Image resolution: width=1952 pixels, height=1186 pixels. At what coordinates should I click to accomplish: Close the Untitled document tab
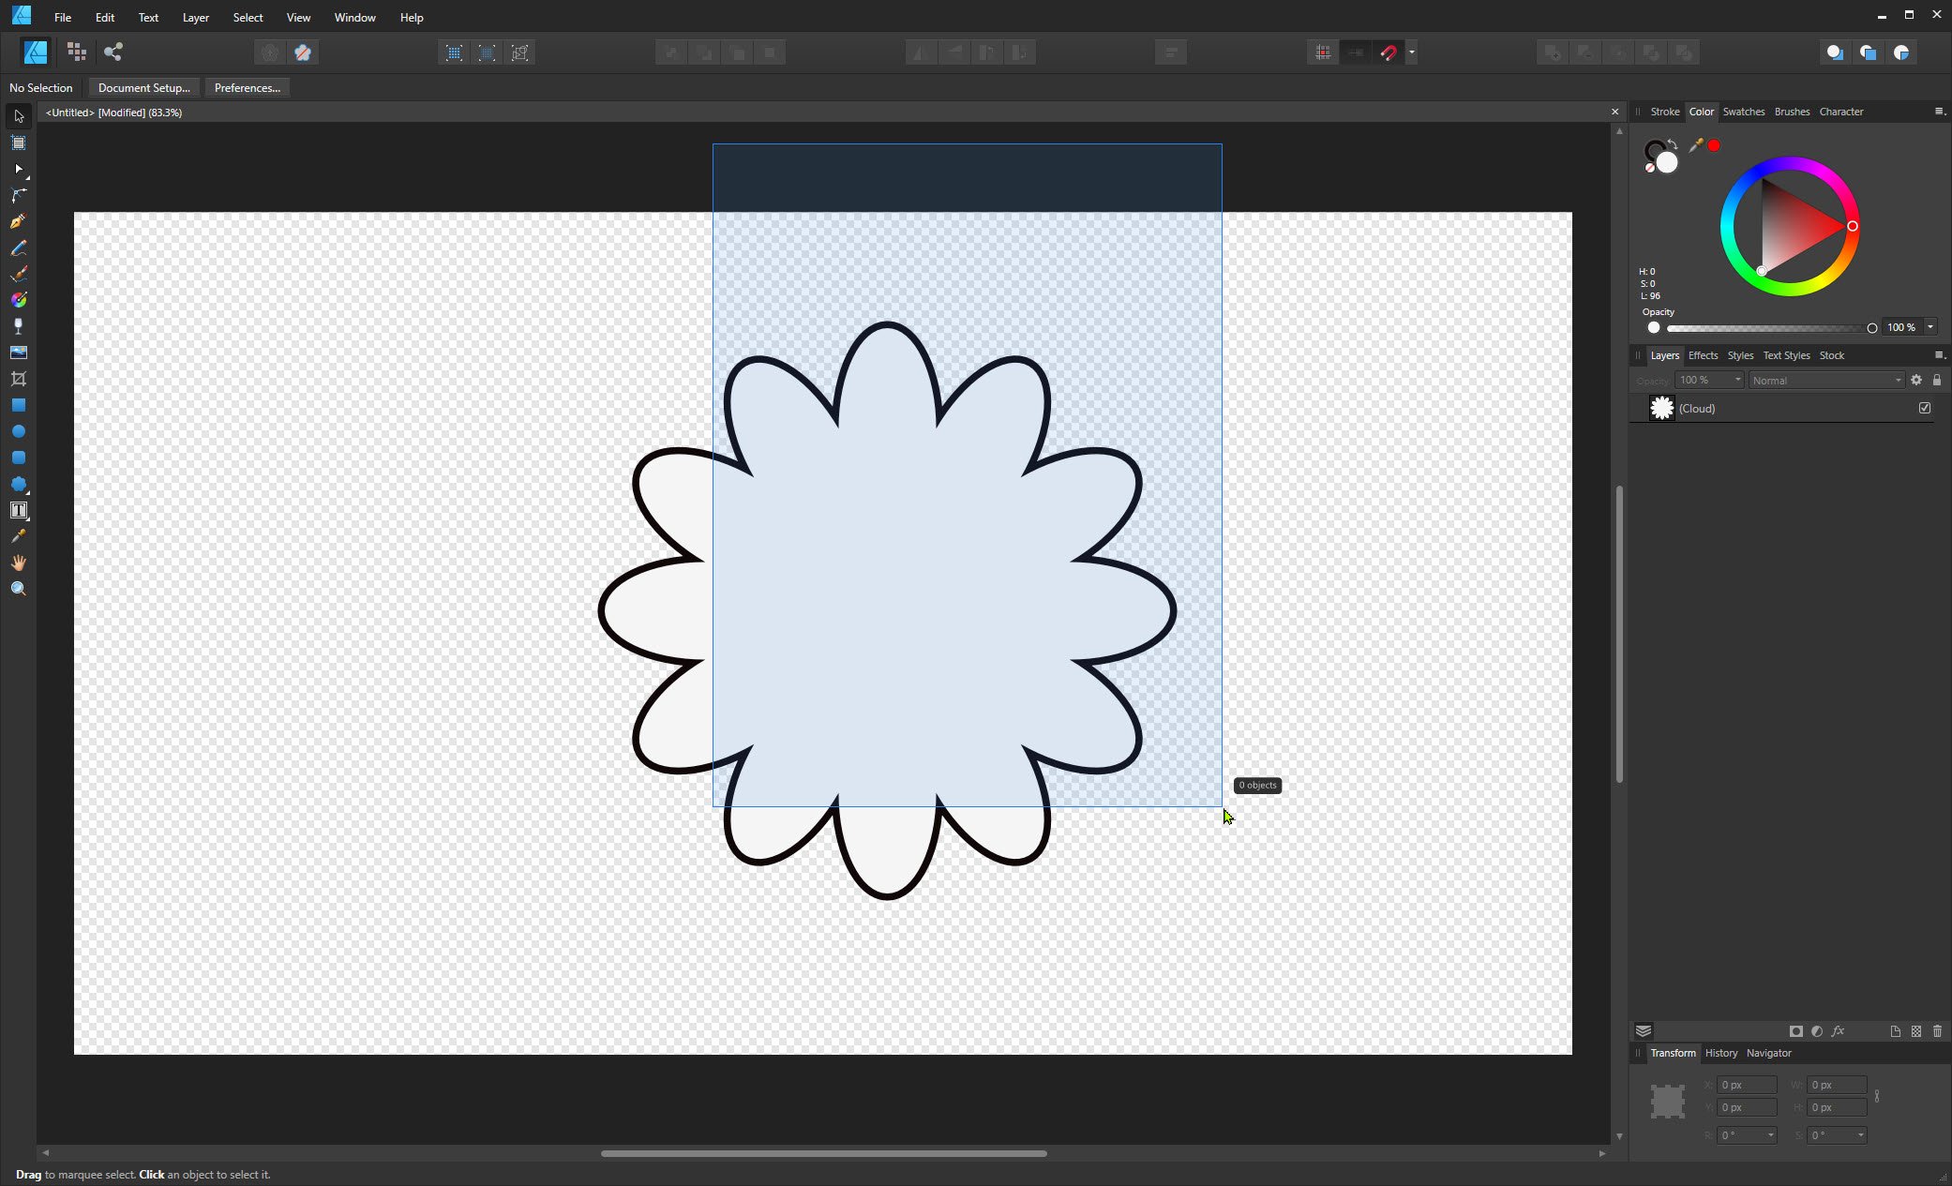tap(1614, 112)
